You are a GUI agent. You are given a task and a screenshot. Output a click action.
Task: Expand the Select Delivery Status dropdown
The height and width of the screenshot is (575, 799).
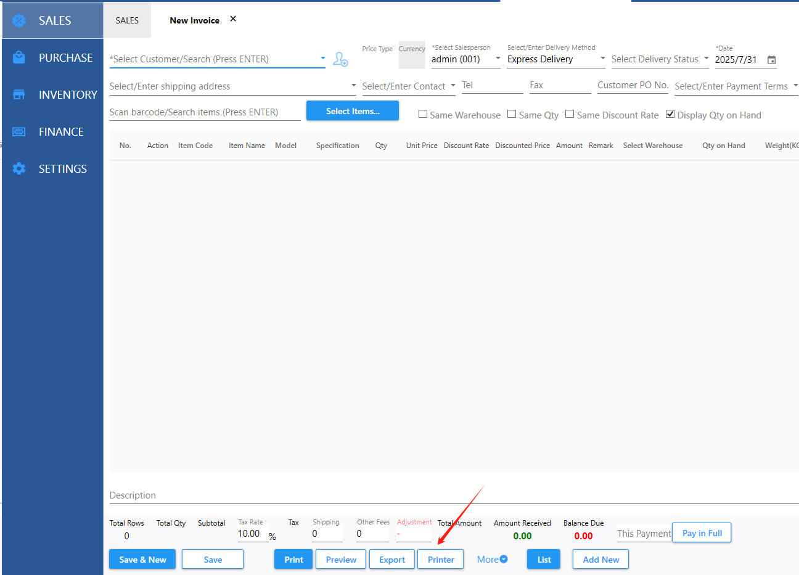706,59
